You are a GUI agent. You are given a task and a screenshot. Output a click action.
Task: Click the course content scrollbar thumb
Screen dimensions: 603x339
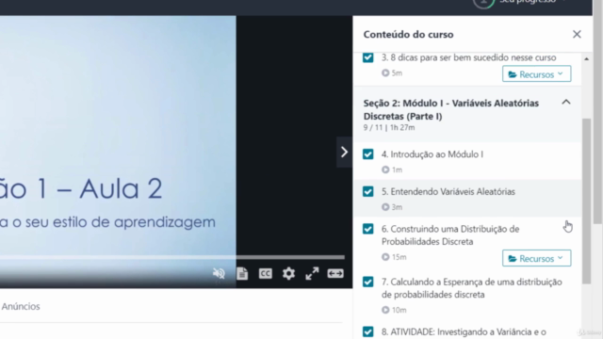tap(586, 201)
